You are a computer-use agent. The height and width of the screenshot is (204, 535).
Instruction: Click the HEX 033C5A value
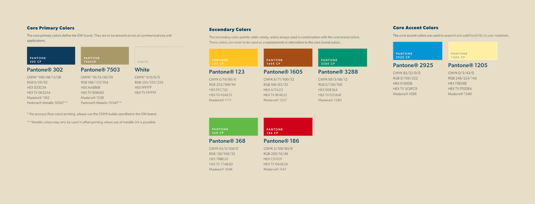(37, 88)
